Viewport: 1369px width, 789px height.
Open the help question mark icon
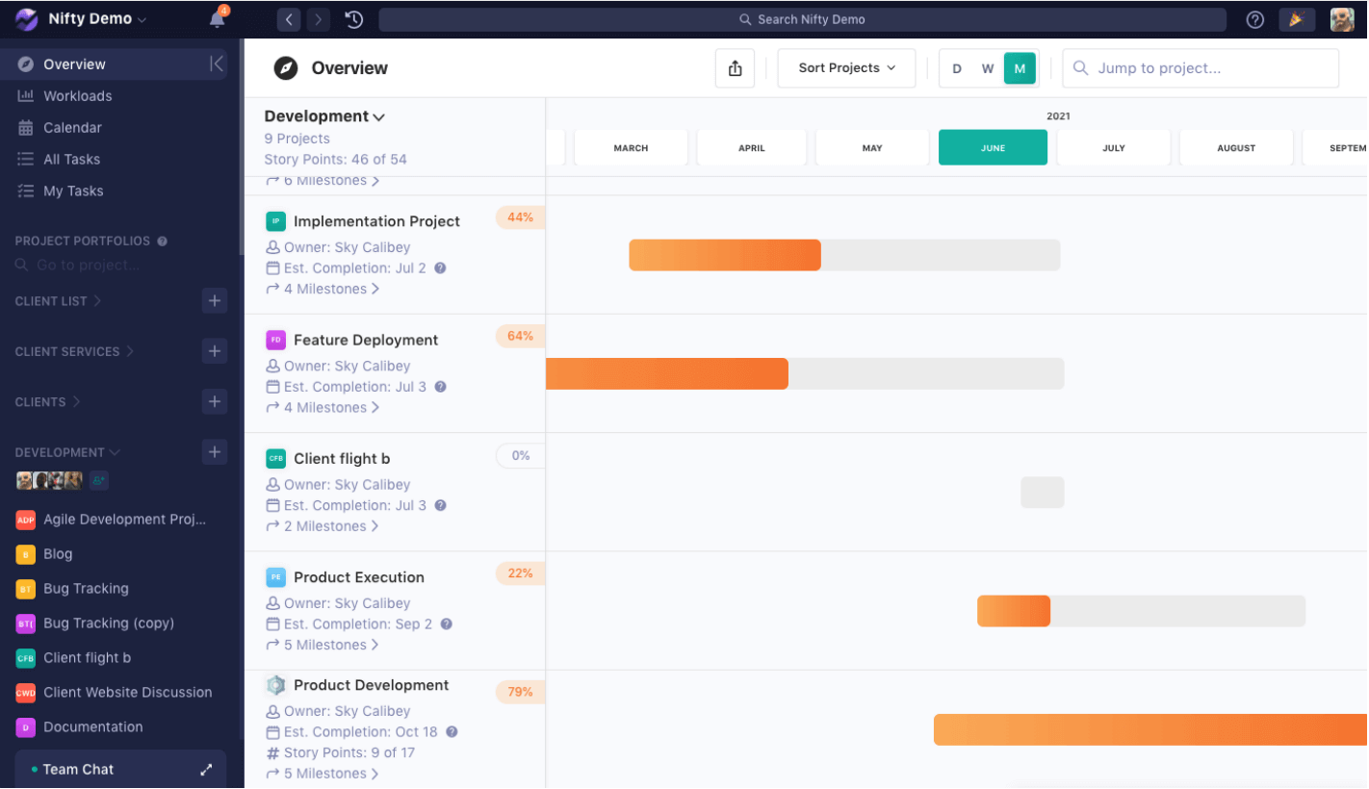pyautogui.click(x=1254, y=18)
